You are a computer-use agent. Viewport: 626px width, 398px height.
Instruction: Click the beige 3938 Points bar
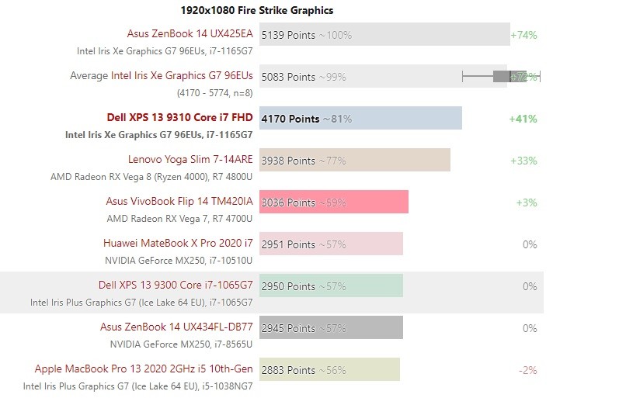click(355, 160)
